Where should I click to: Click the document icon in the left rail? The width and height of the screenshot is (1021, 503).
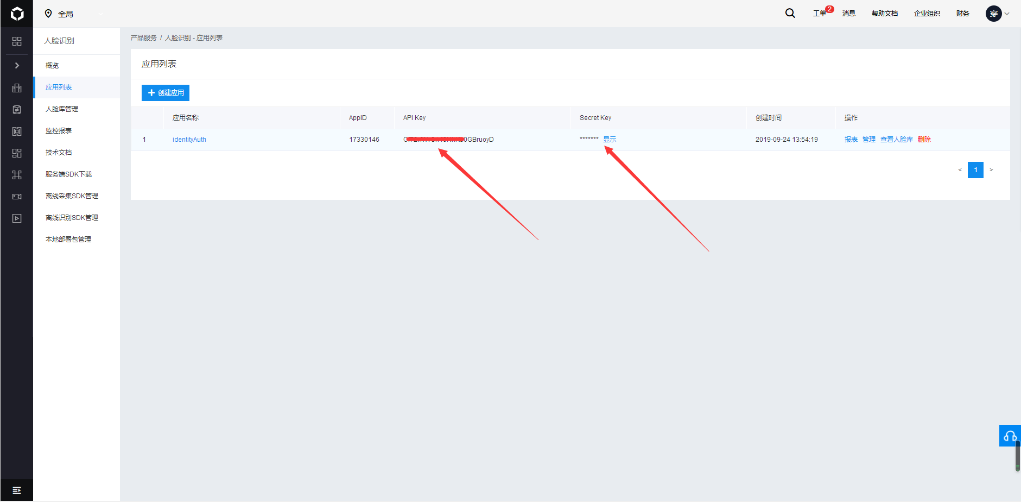tap(17, 110)
